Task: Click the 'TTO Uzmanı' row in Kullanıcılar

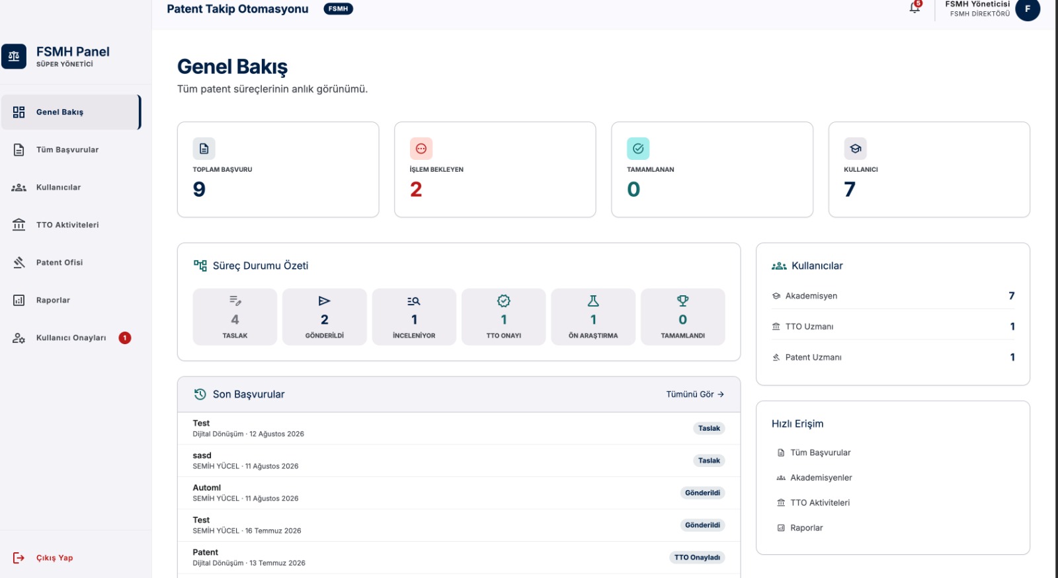Action: [x=893, y=326]
